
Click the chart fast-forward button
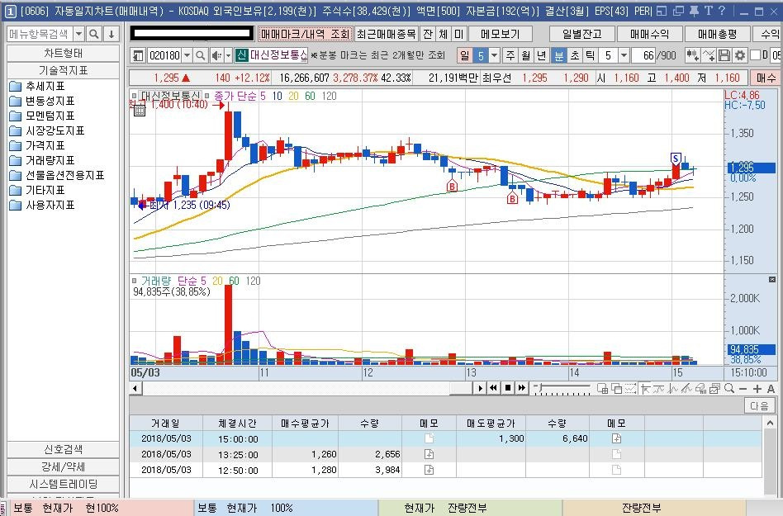[x=522, y=388]
